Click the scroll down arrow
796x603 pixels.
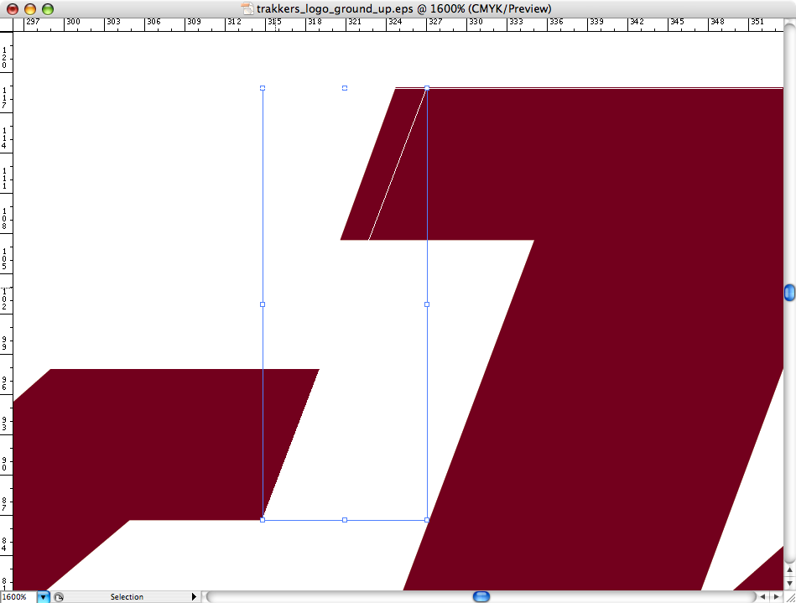(789, 584)
